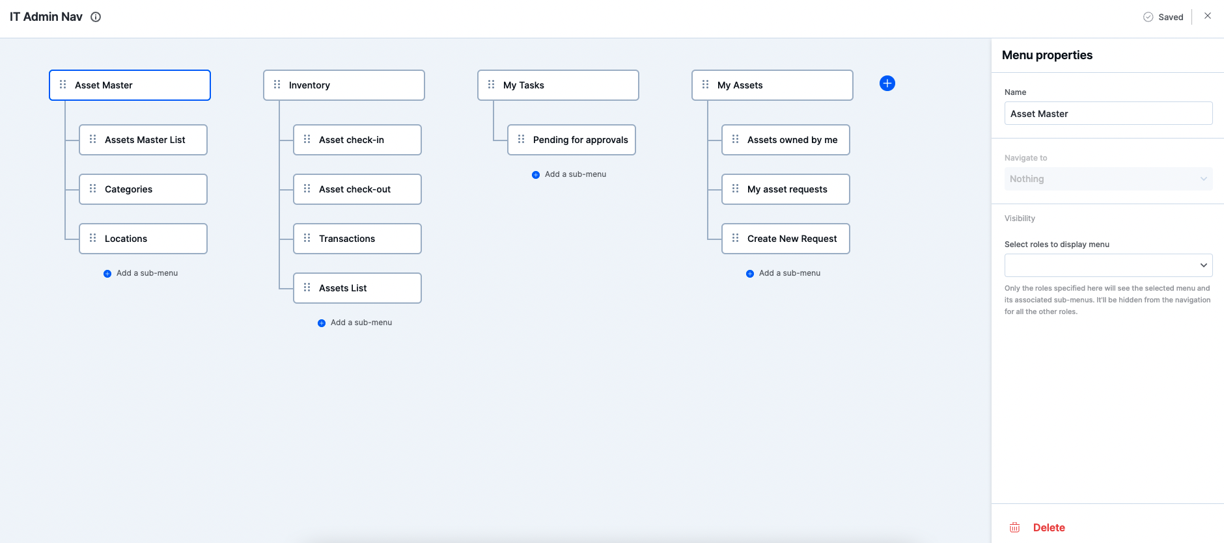Select the Create New Request sub-menu
Screen dimensions: 1224x543
(786, 239)
